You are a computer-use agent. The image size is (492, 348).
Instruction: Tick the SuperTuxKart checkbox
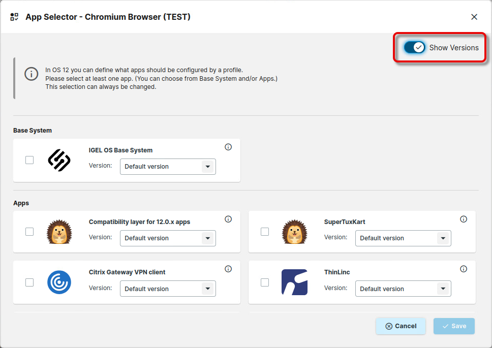[265, 232]
